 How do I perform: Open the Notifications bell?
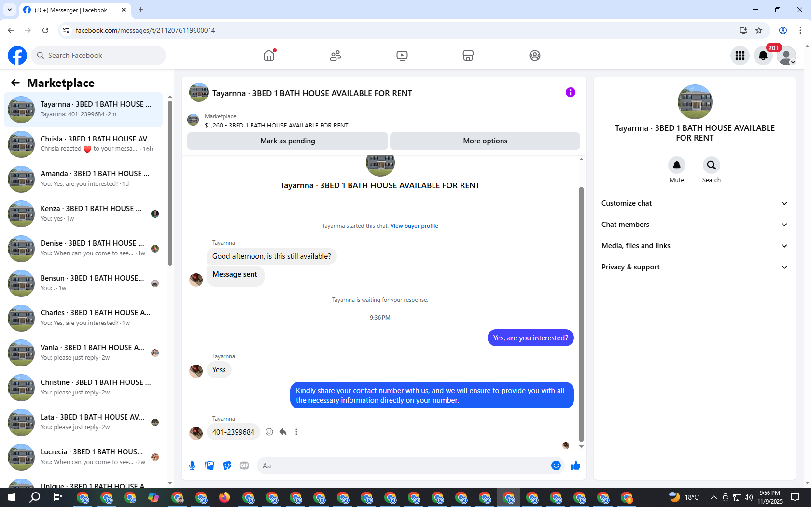coord(763,56)
